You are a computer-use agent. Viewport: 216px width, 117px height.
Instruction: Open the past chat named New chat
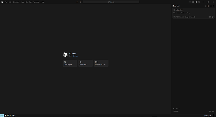[193, 111]
